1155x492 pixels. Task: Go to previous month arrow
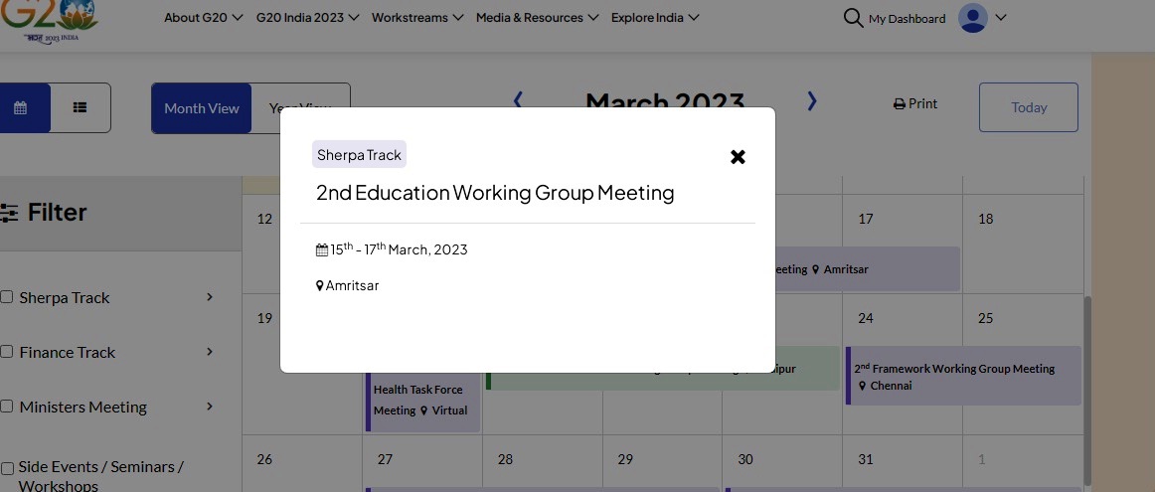click(518, 101)
